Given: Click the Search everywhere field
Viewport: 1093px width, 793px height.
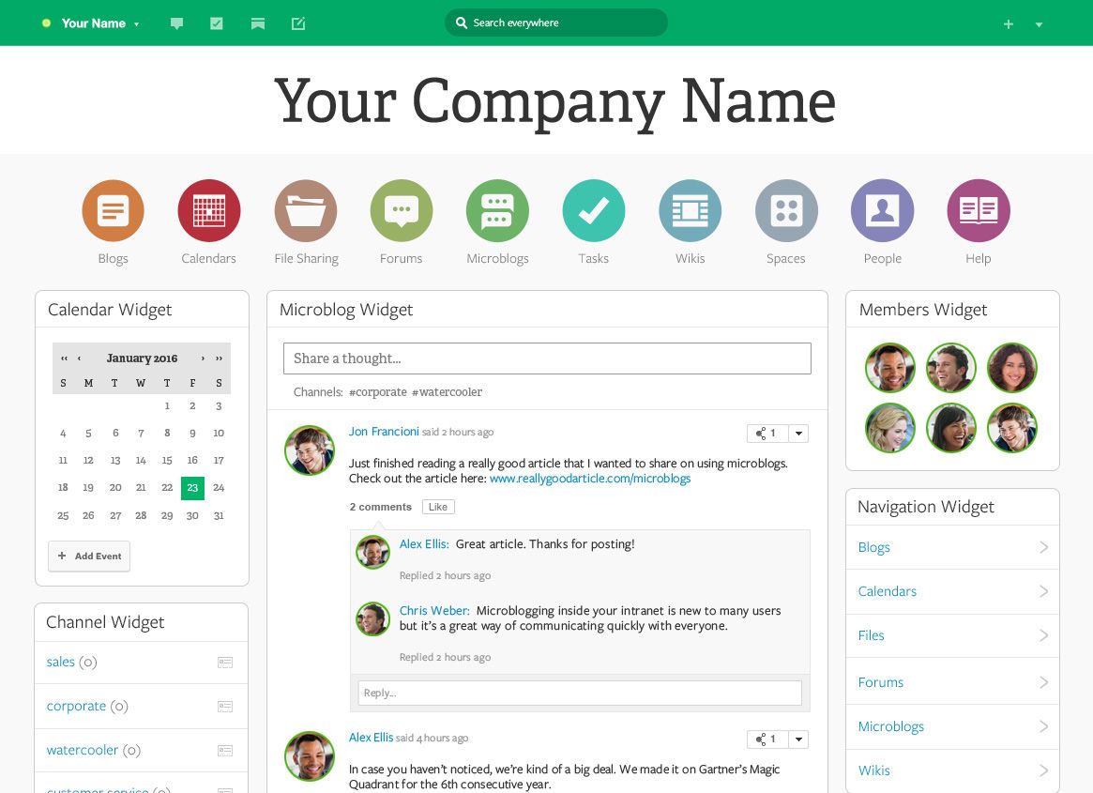Looking at the screenshot, I should (555, 23).
